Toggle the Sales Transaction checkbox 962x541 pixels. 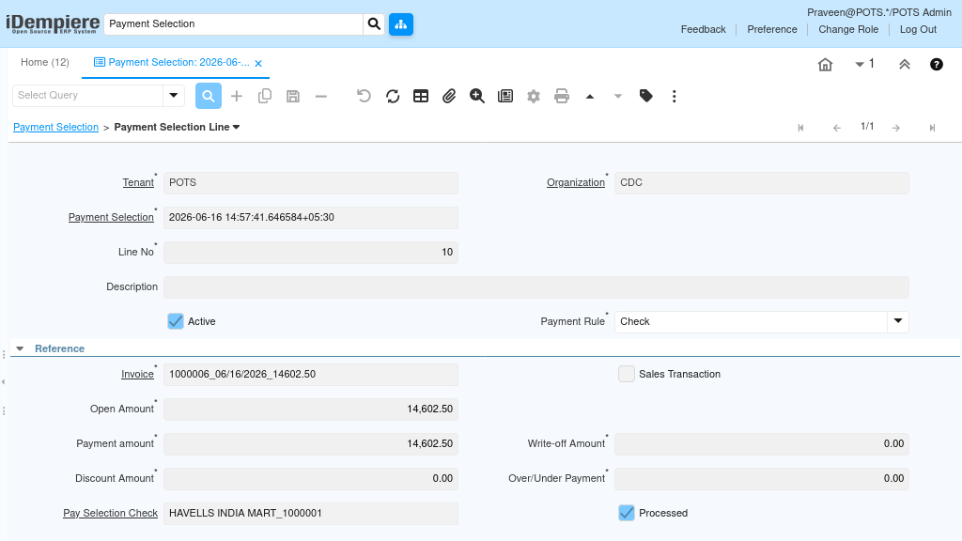[x=627, y=374]
